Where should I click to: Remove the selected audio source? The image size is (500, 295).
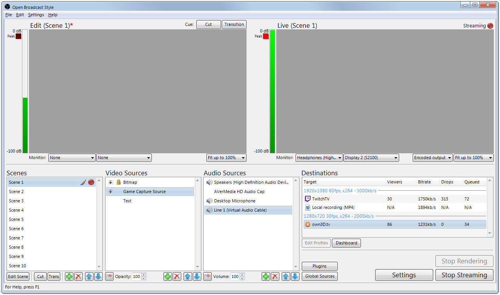pyautogui.click(x=275, y=276)
